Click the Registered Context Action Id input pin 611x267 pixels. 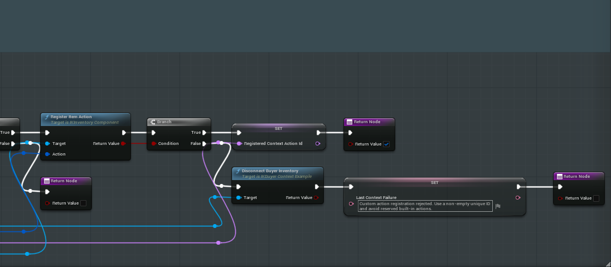pos(239,143)
